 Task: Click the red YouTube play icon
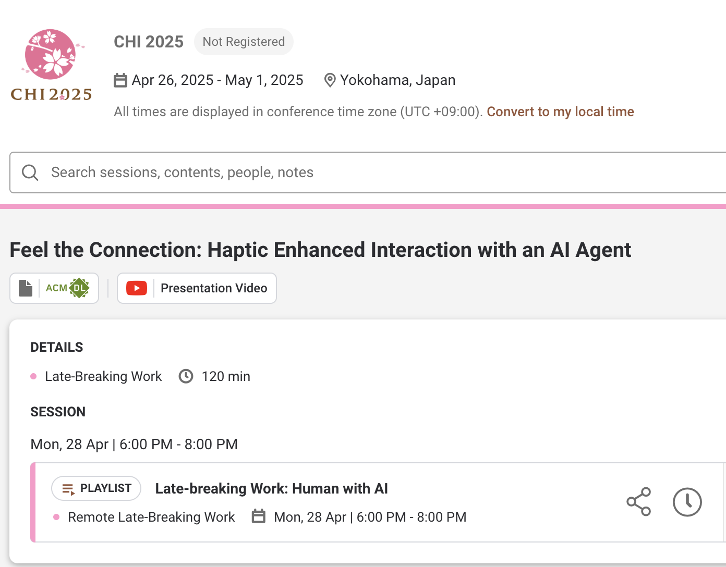click(x=137, y=288)
